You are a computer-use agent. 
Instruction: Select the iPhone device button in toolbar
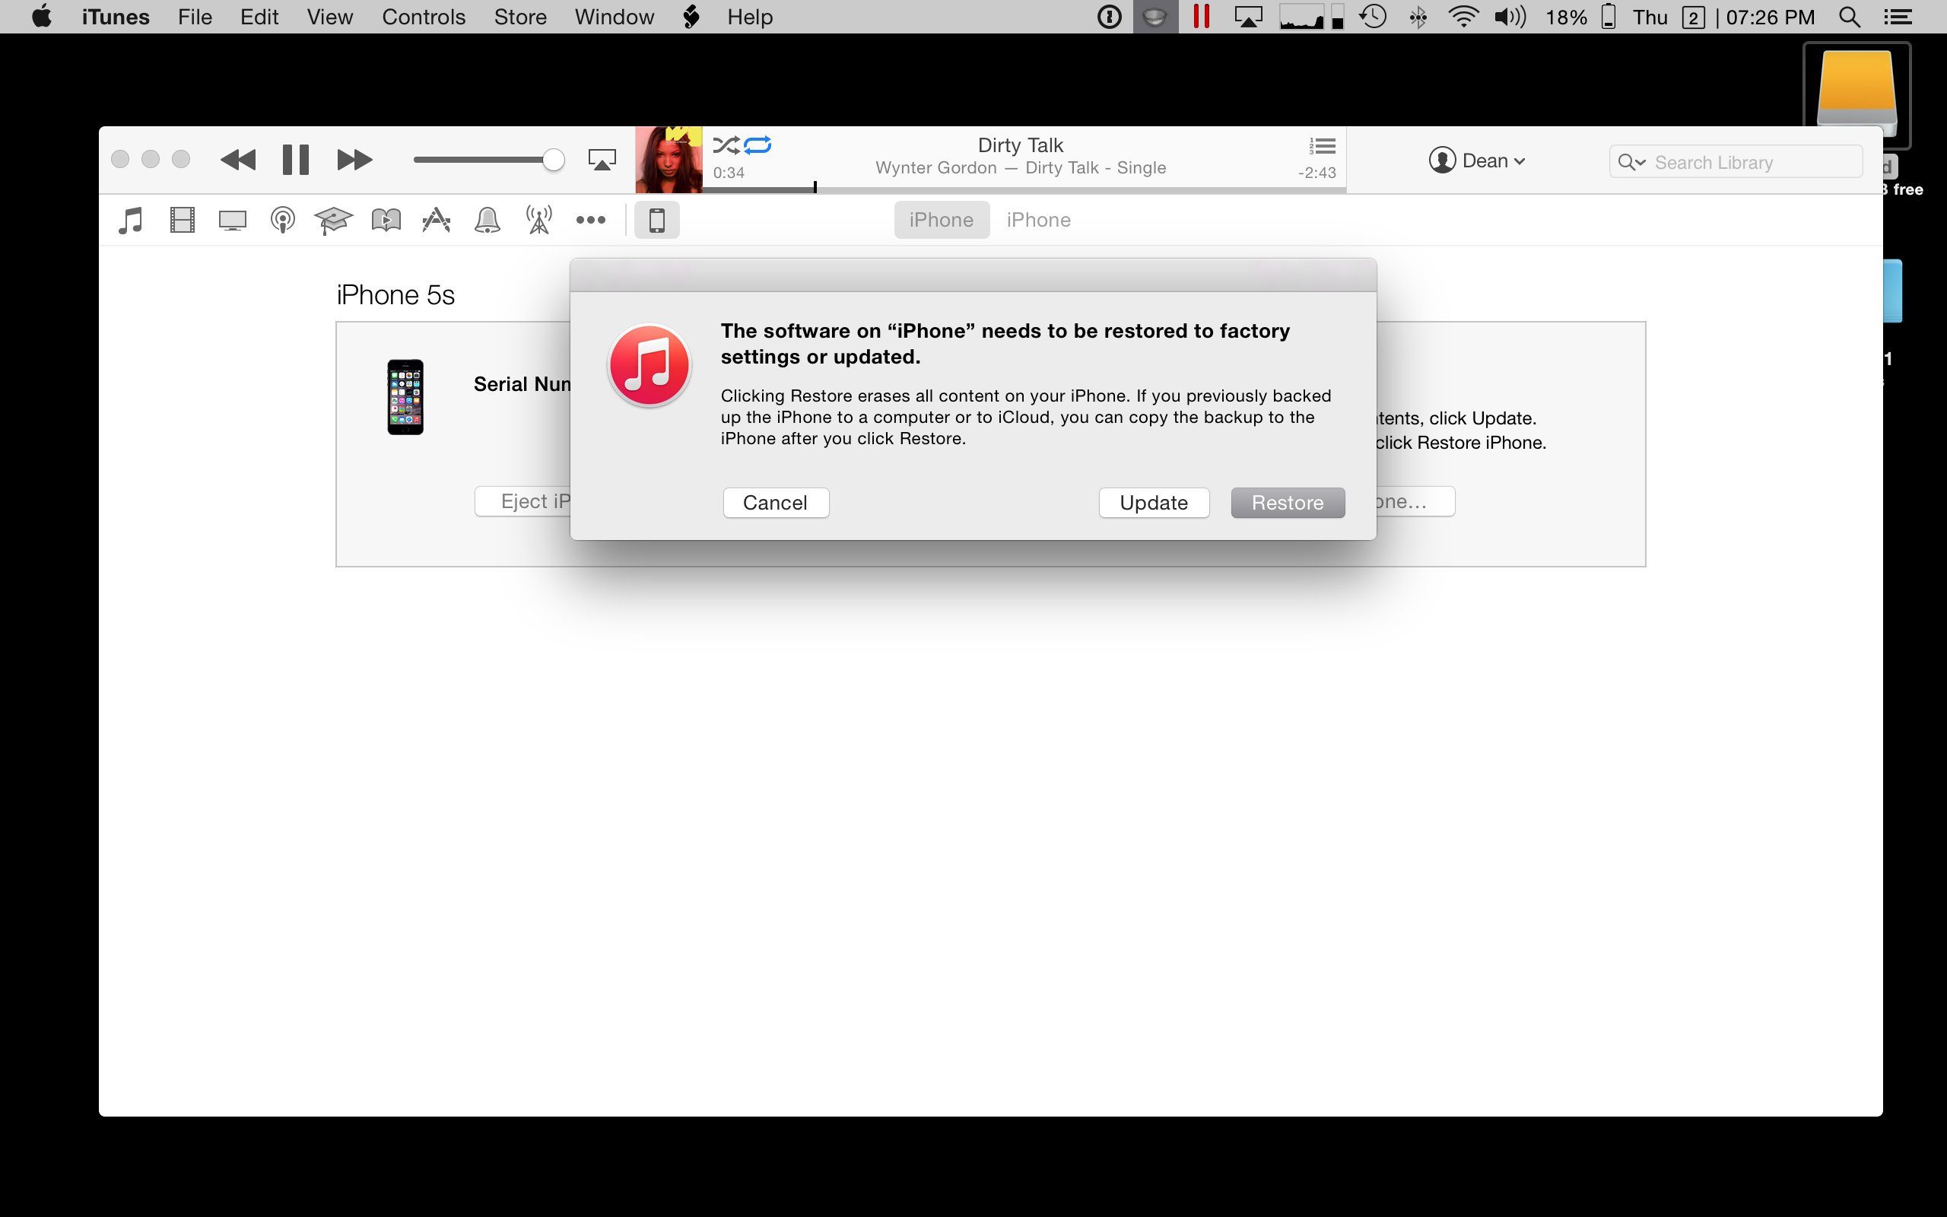[x=656, y=220]
